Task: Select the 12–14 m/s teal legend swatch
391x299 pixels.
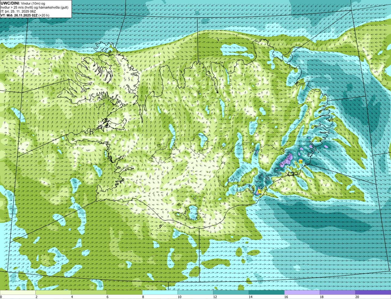Action: tap(231, 292)
